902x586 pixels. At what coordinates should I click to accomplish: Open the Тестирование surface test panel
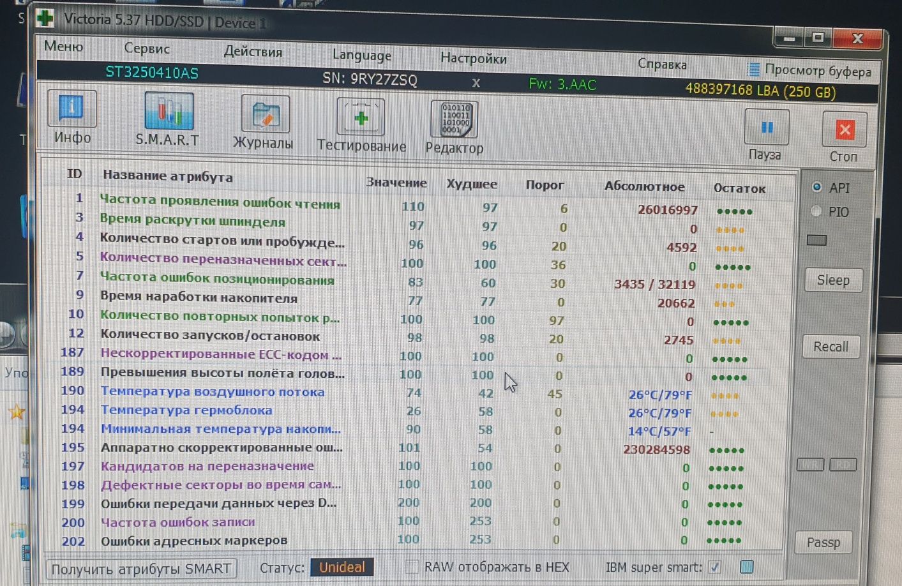tap(361, 126)
